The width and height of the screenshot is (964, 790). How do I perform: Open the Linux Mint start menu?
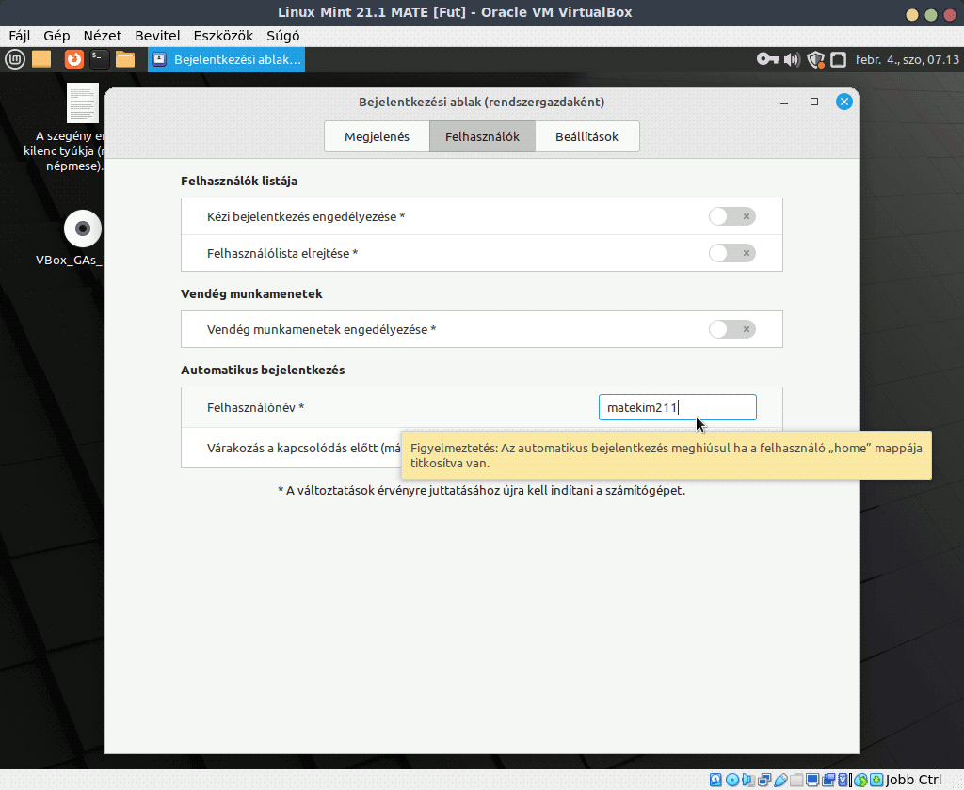click(15, 59)
